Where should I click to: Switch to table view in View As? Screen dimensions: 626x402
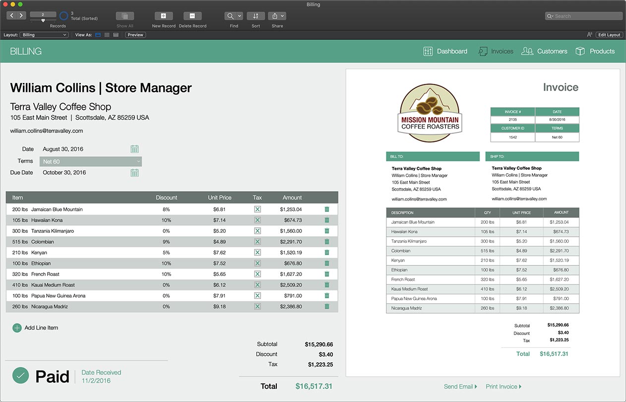click(116, 35)
